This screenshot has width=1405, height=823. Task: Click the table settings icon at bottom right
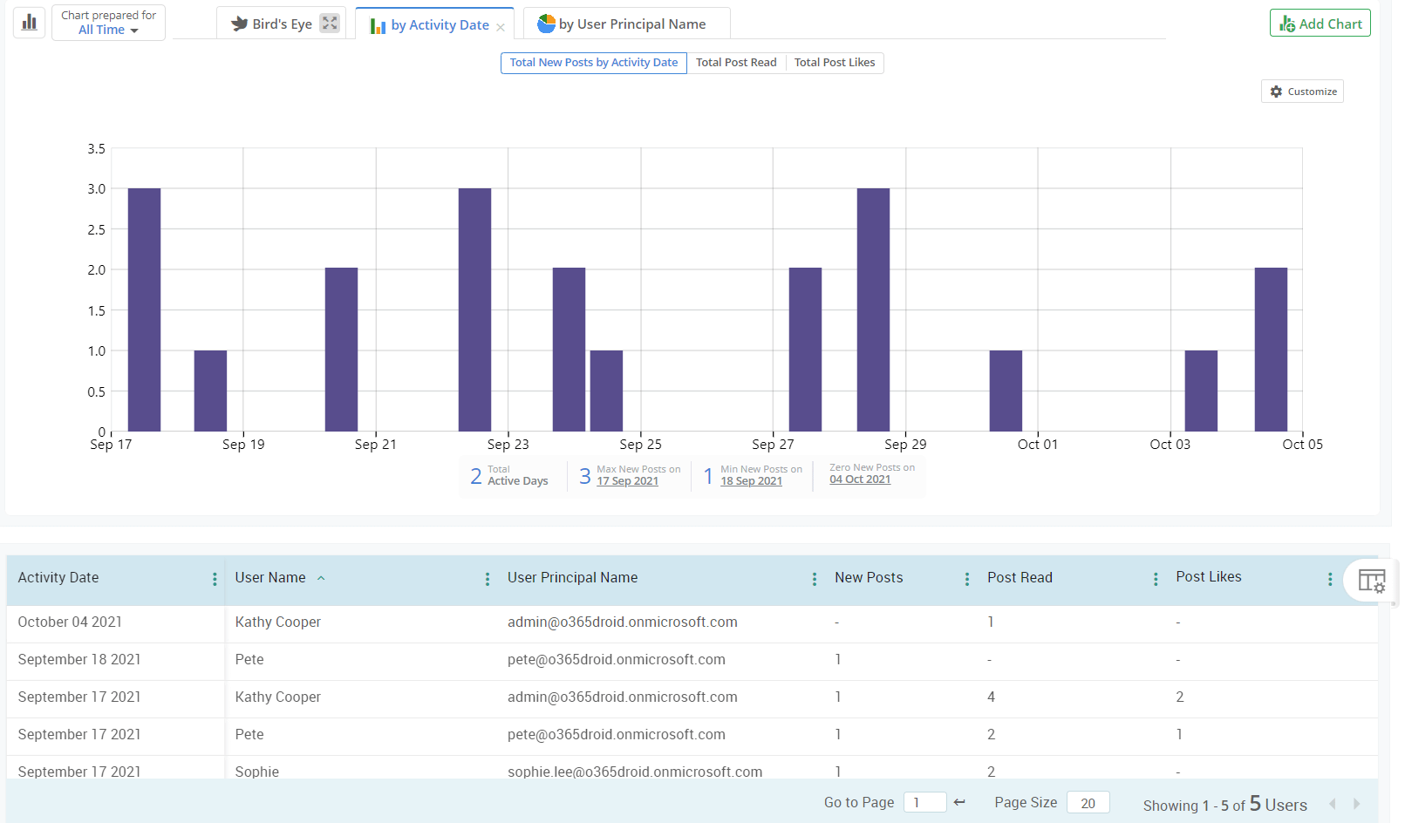tap(1371, 580)
